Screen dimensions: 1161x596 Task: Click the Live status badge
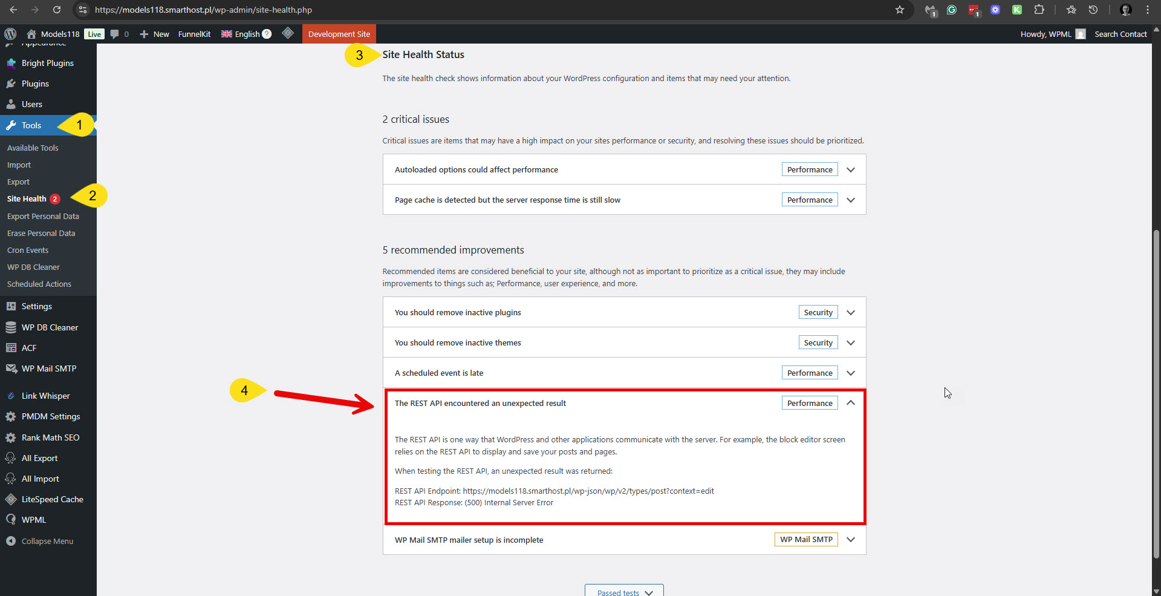pyautogui.click(x=94, y=34)
